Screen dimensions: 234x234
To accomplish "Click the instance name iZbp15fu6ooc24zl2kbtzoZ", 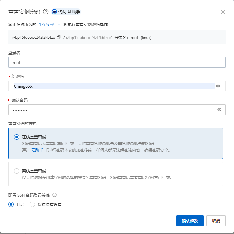I will [x=89, y=38].
